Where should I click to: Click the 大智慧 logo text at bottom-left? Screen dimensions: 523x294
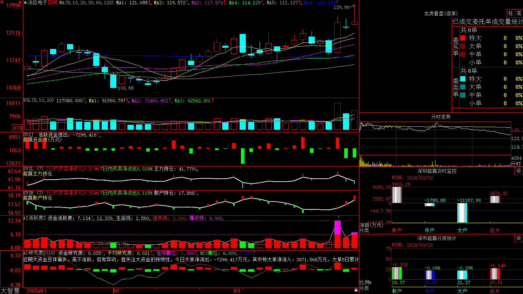click(x=10, y=291)
